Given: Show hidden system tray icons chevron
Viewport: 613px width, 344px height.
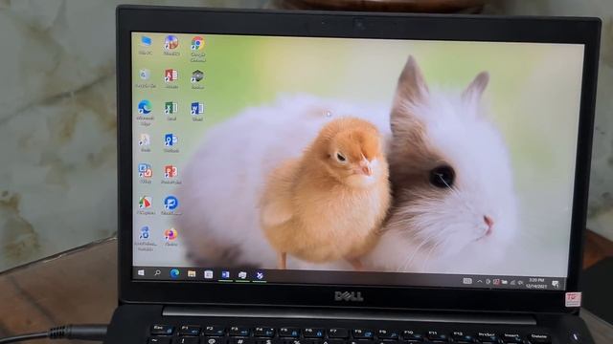Looking at the screenshot, I should tap(479, 281).
